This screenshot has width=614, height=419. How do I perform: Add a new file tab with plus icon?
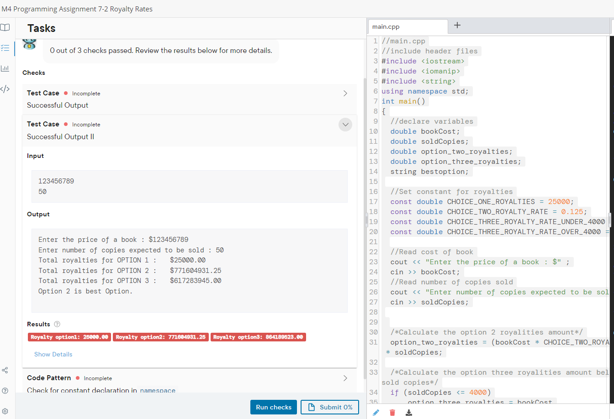click(457, 25)
